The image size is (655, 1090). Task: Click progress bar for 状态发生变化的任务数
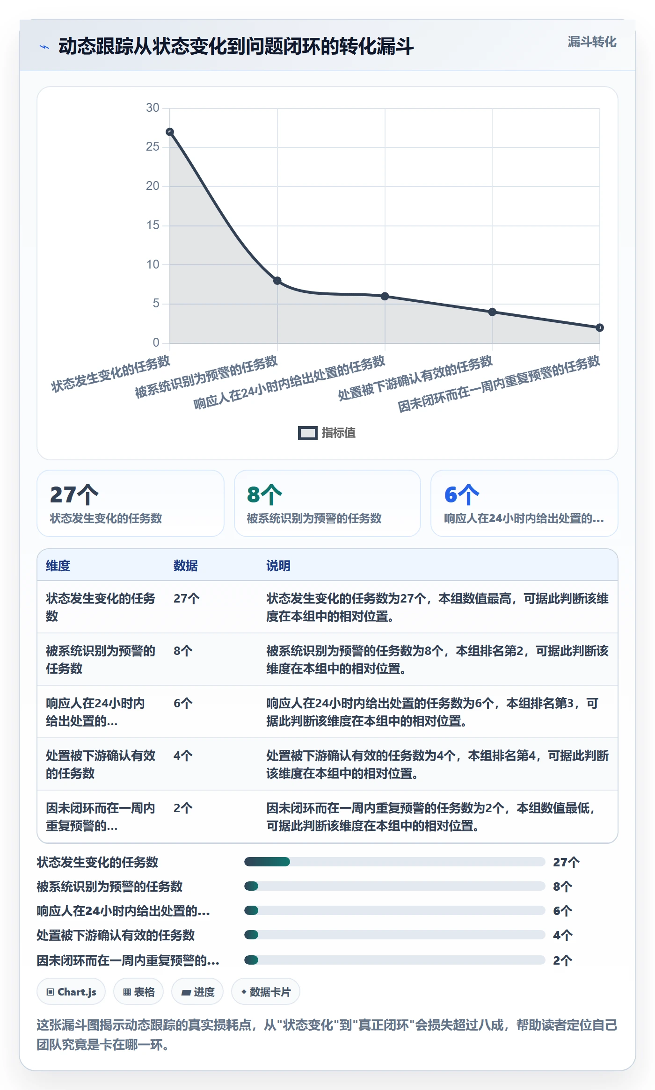click(394, 862)
